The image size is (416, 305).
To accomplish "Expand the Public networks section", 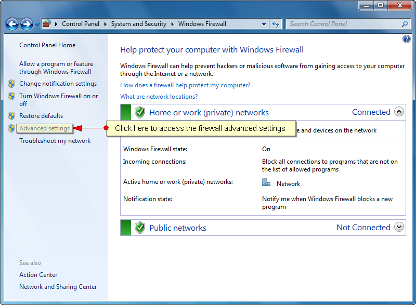I will (x=399, y=227).
